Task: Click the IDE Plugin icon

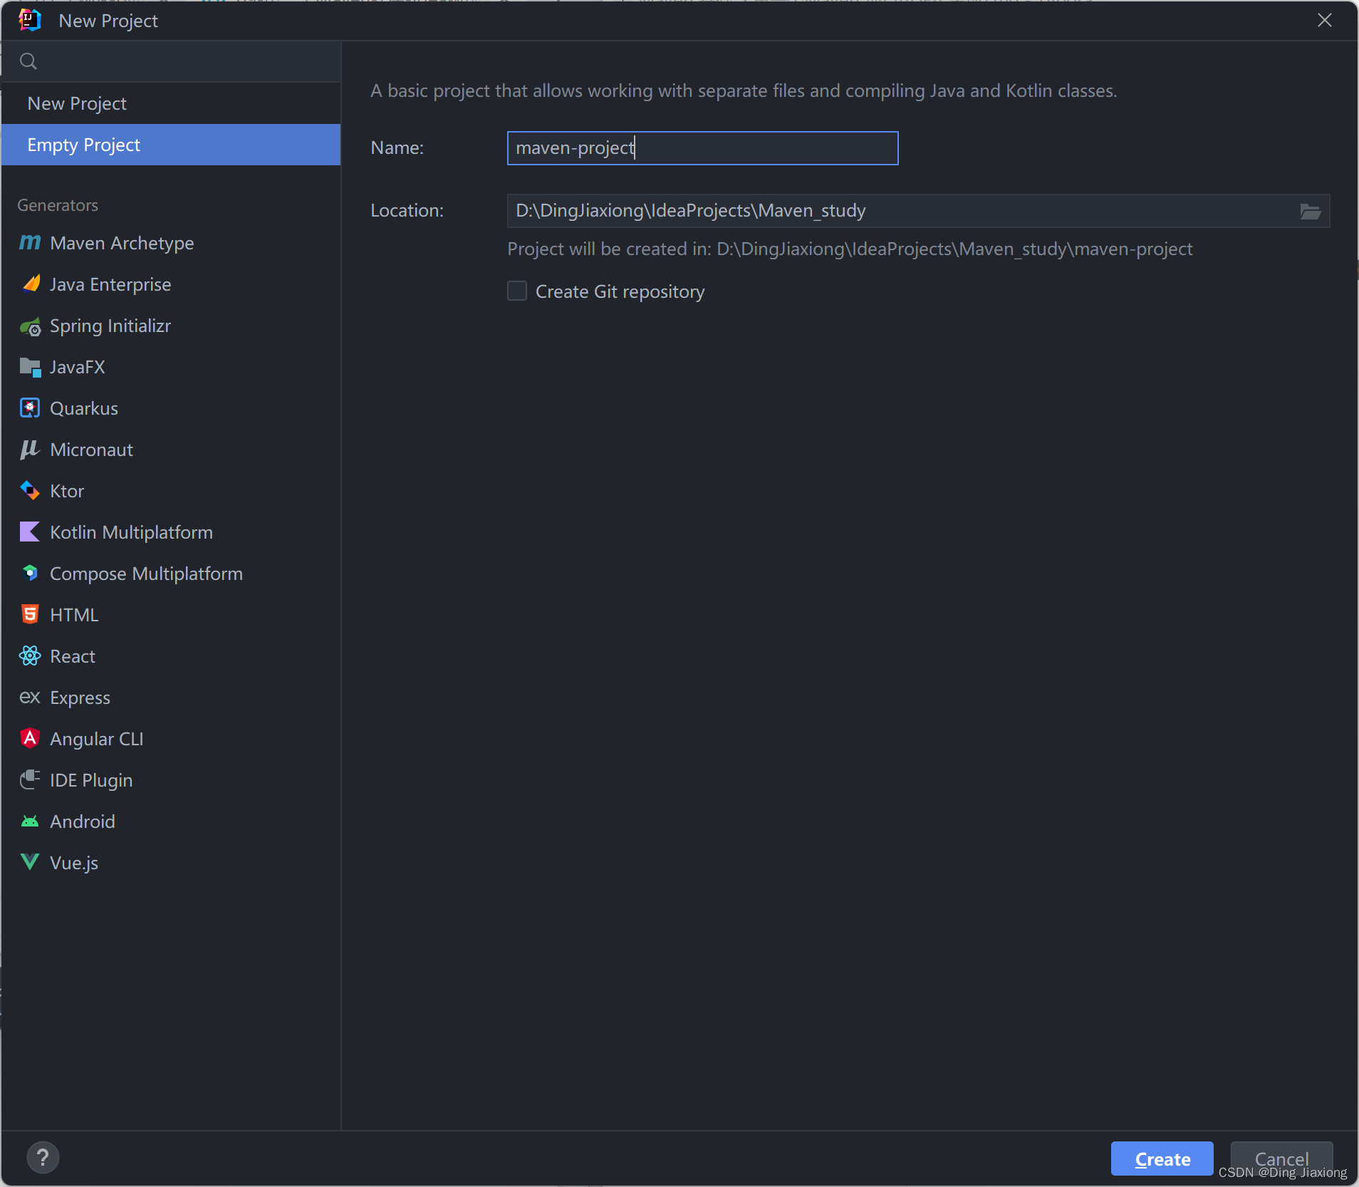Action: coord(30,779)
